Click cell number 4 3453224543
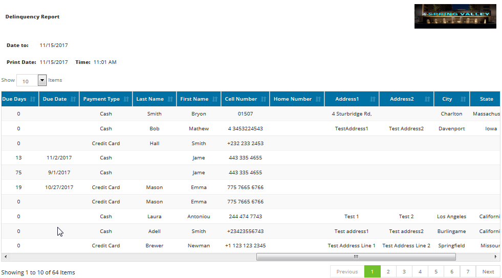 [246, 128]
